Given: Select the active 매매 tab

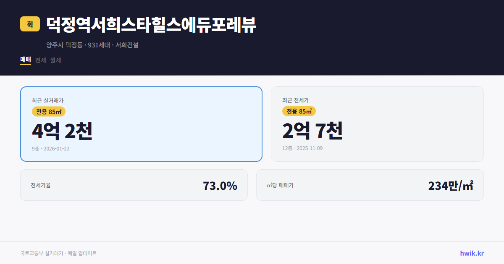Looking at the screenshot, I should click(25, 60).
